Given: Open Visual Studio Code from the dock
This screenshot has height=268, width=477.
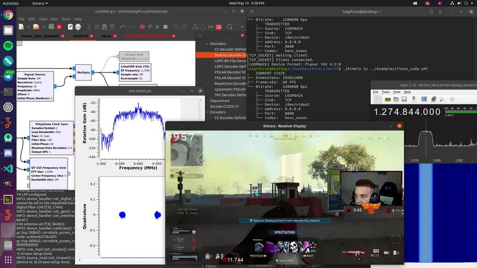Looking at the screenshot, I should coord(8,168).
